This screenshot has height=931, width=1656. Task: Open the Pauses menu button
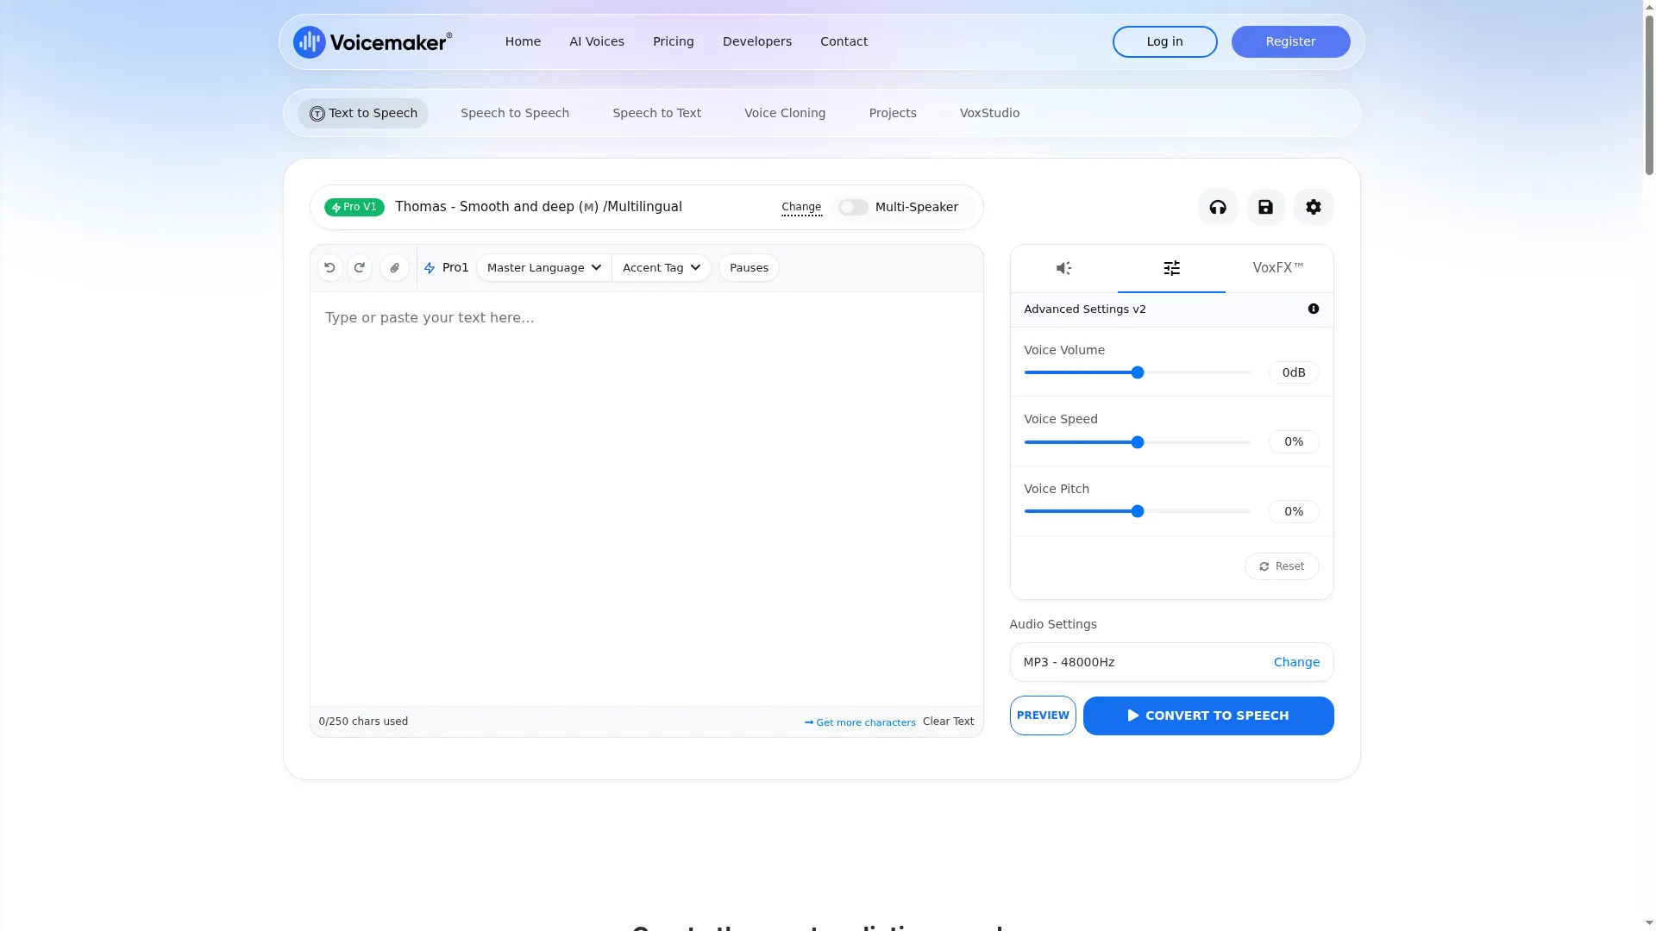tap(749, 268)
